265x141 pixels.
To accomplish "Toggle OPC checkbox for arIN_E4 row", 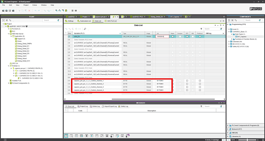I will [187, 36].
